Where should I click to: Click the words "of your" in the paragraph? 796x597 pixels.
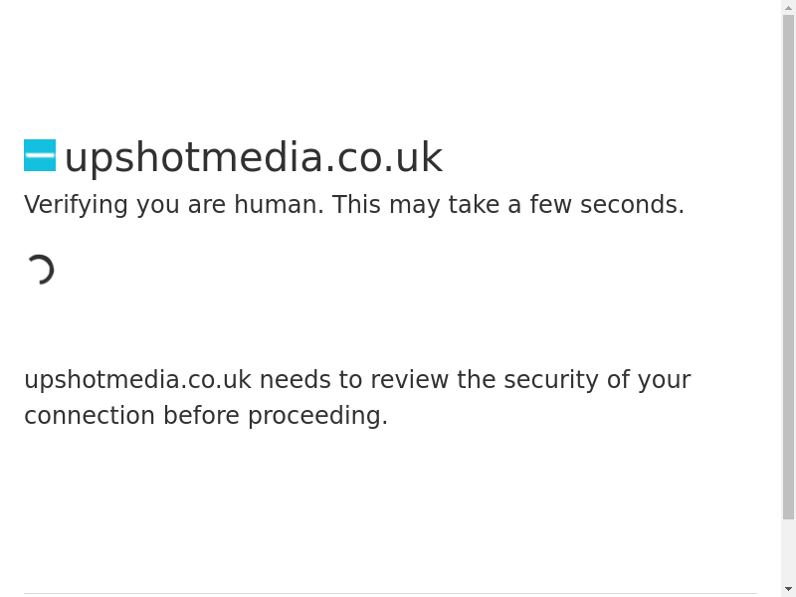coord(649,380)
